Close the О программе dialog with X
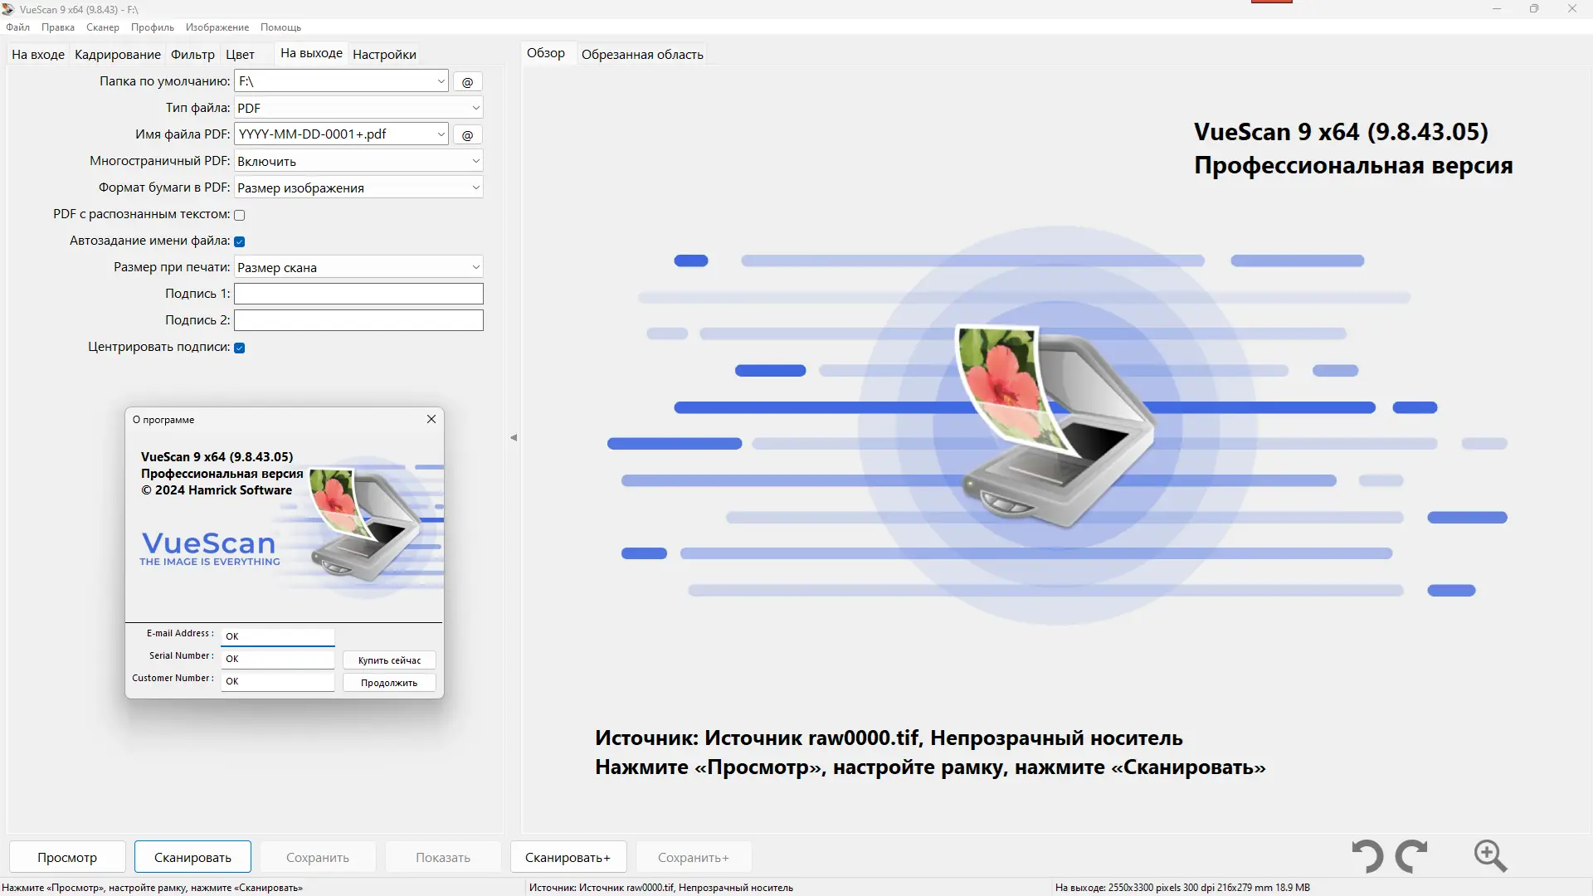Viewport: 1593px width, 896px height. pyautogui.click(x=431, y=419)
